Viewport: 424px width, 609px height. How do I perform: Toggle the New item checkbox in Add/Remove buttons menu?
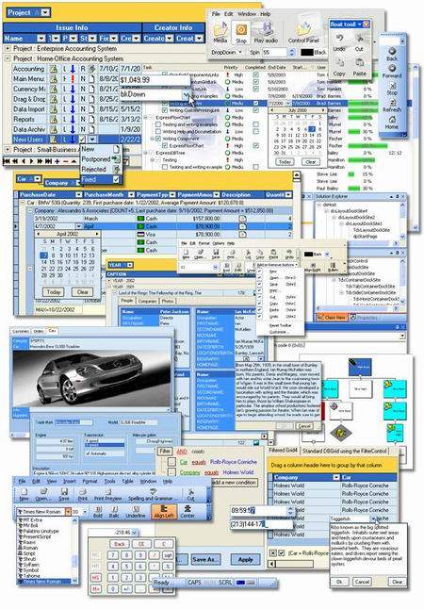point(260,272)
